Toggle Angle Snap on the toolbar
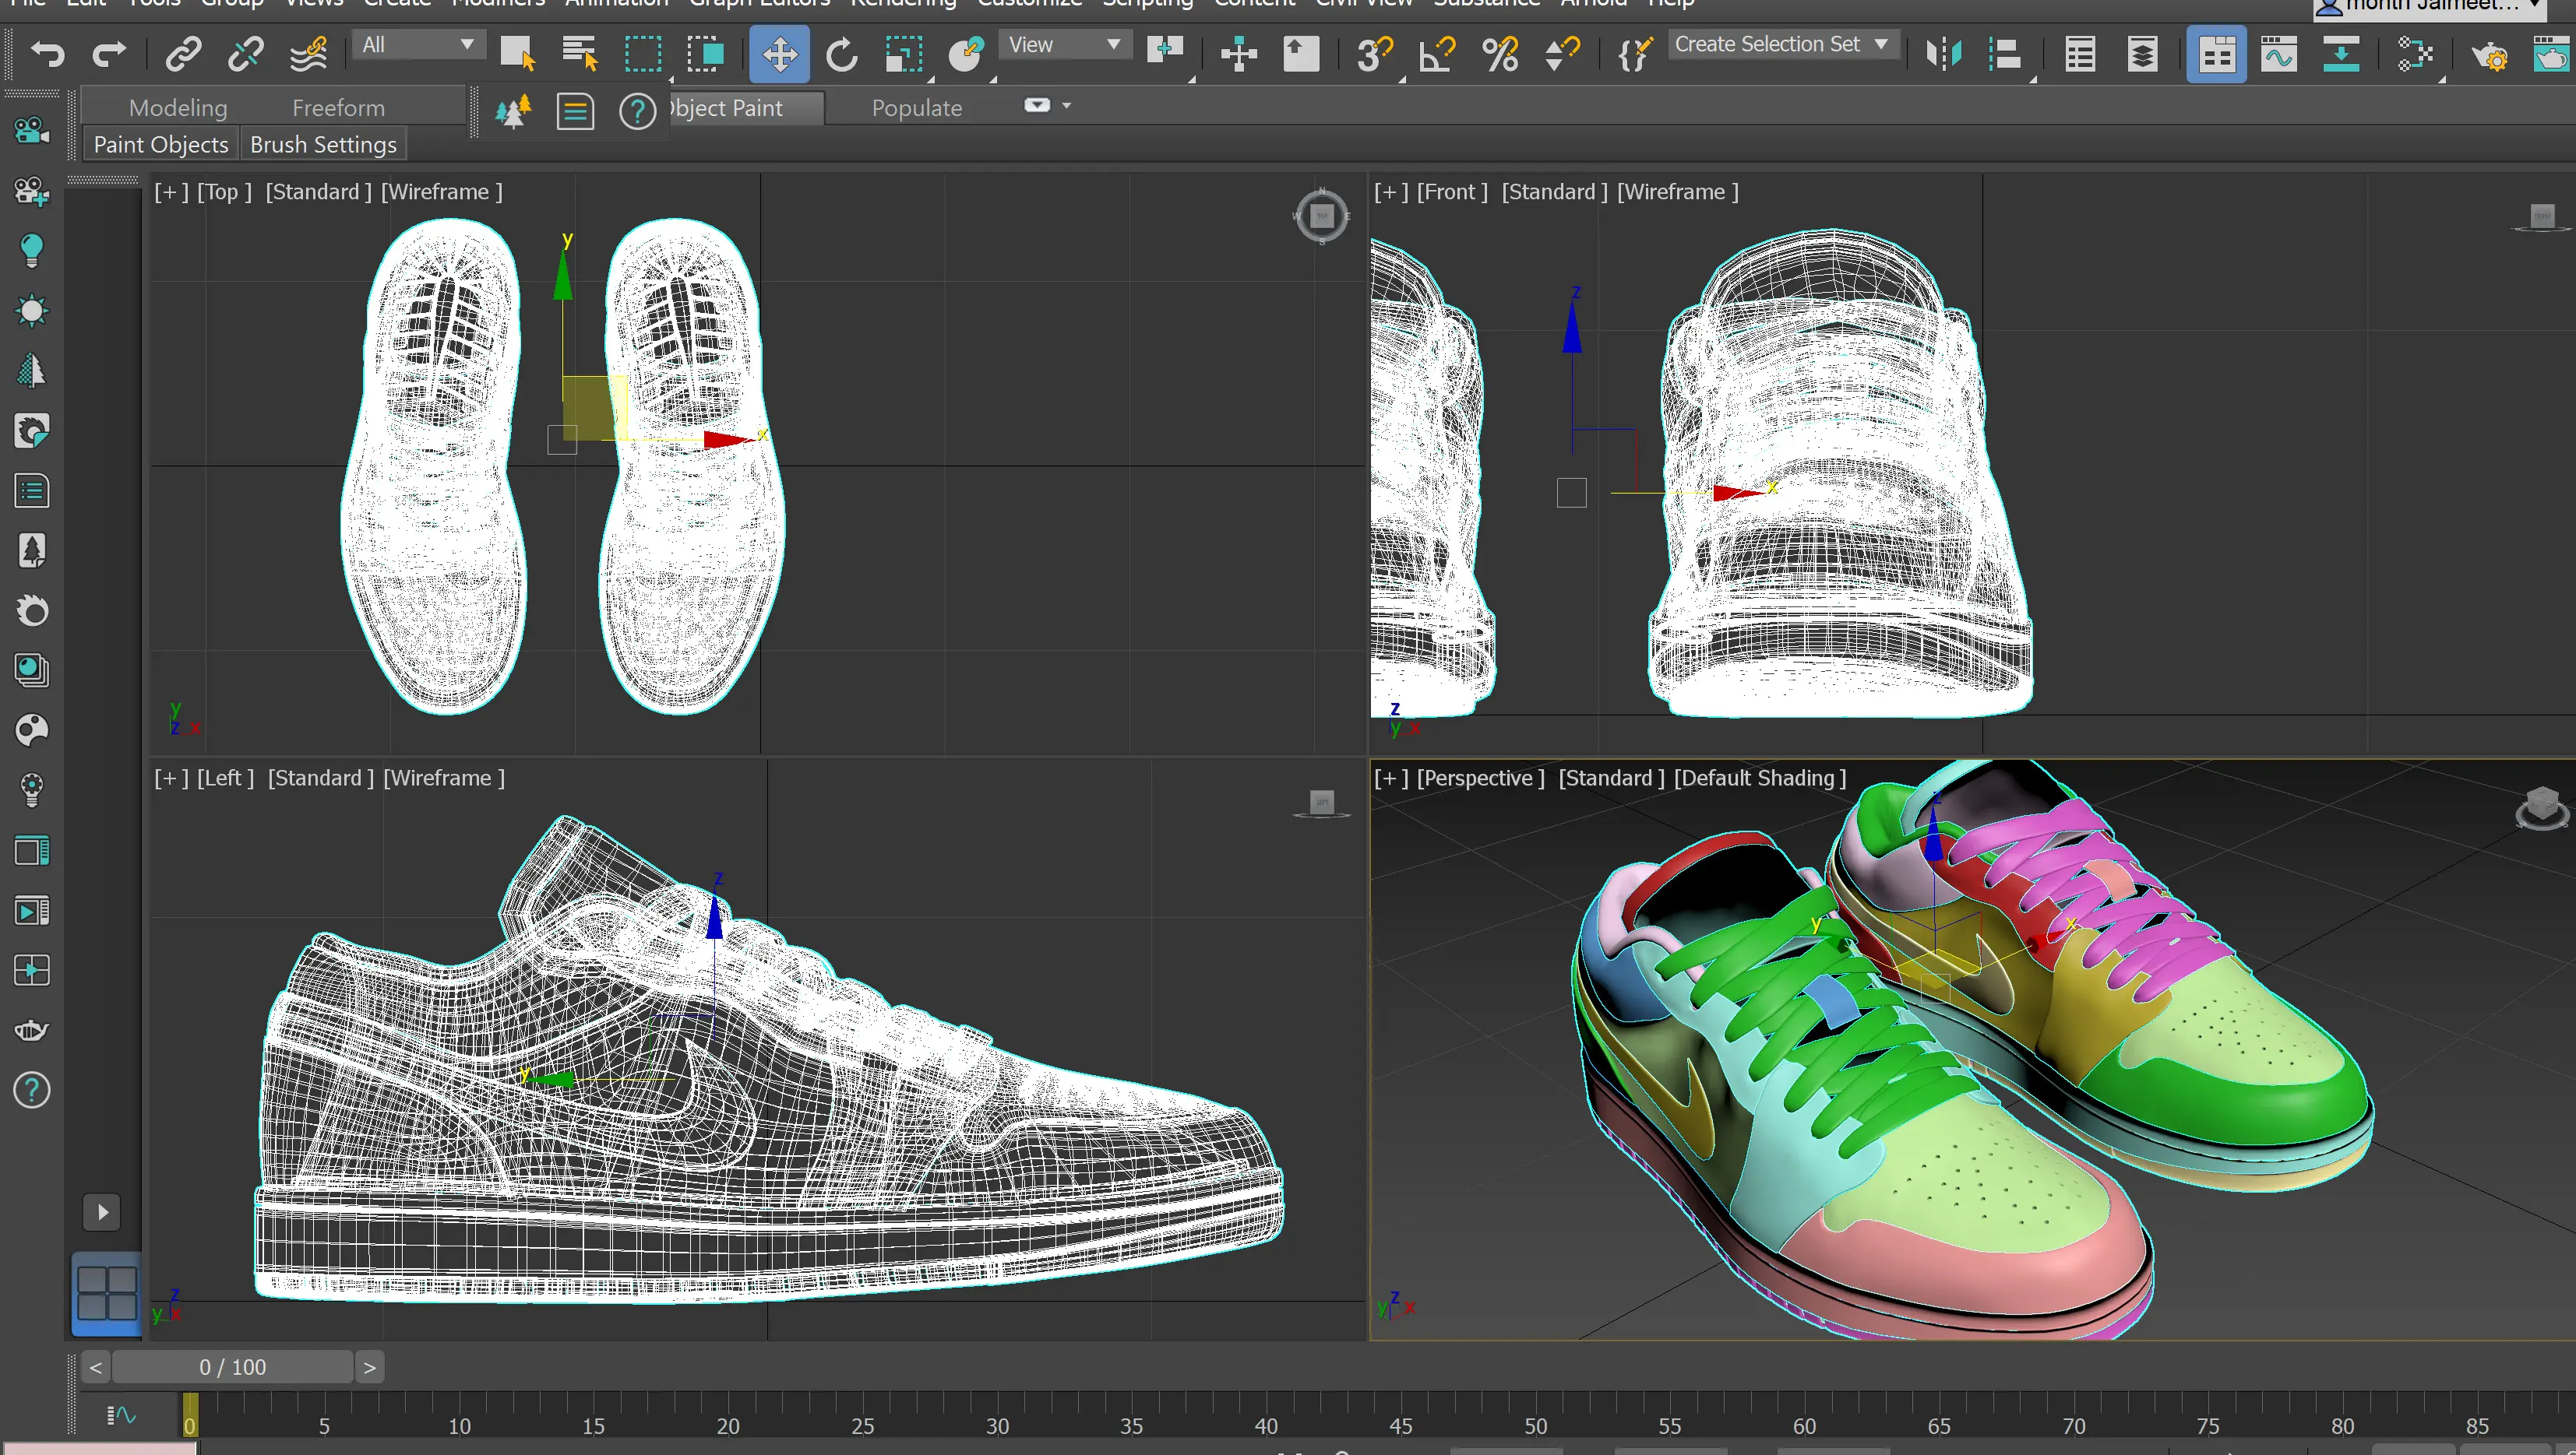 coord(1438,53)
